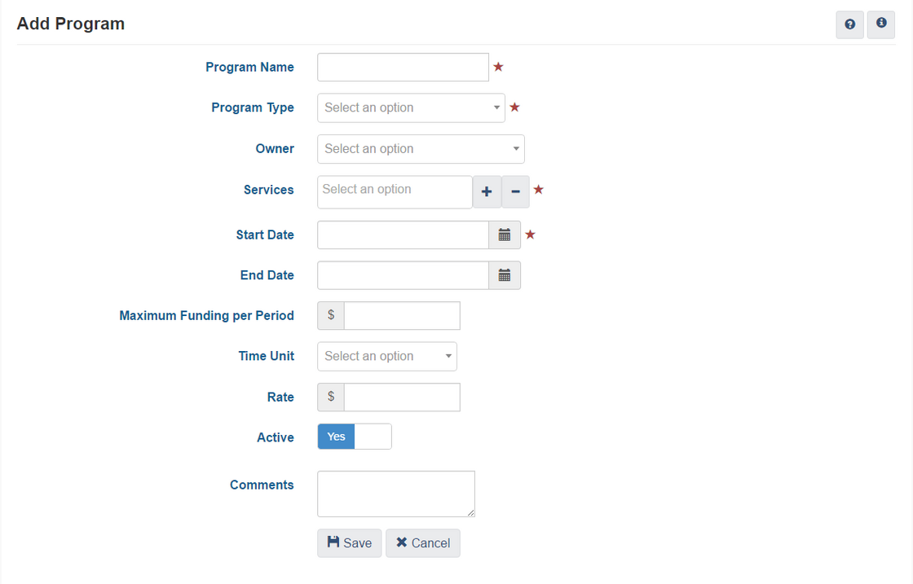The height and width of the screenshot is (584, 913).
Task: Click into the Start Date field
Action: point(403,235)
